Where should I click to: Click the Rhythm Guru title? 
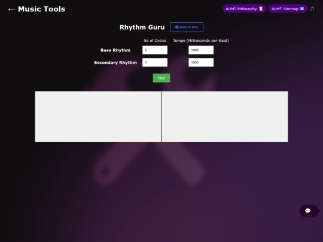(142, 27)
